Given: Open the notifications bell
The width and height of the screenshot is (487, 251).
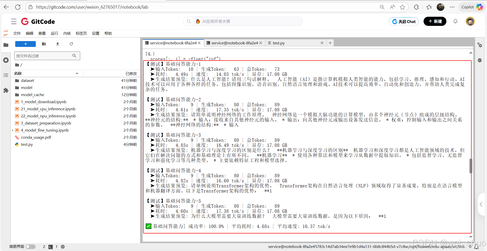Looking at the screenshot, I should (x=456, y=21).
